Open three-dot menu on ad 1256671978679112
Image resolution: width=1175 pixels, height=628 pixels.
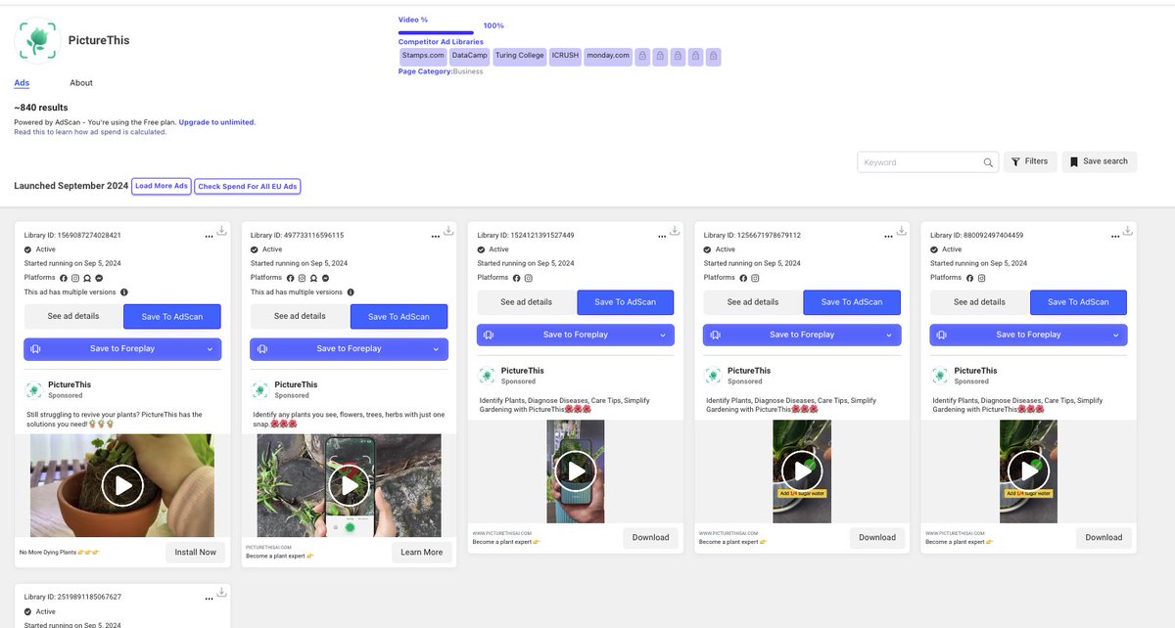click(x=888, y=237)
